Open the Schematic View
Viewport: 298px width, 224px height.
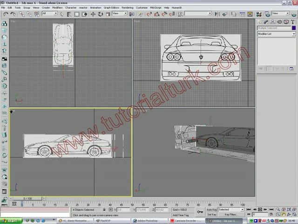click(x=250, y=14)
